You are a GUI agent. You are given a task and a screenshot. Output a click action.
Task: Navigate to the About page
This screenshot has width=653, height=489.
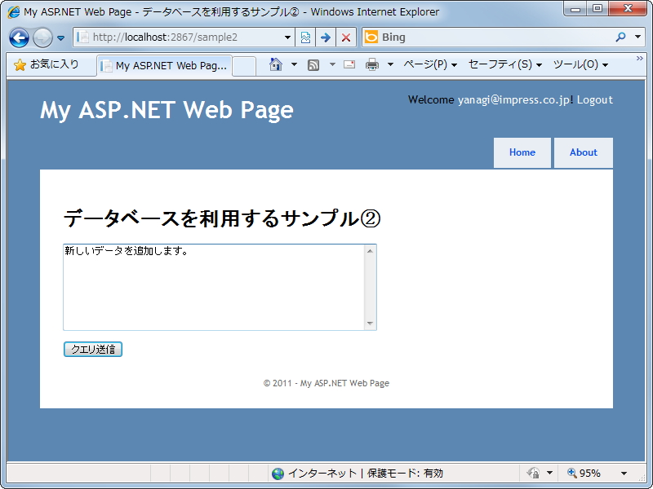pos(584,152)
